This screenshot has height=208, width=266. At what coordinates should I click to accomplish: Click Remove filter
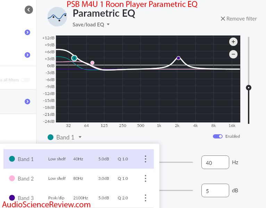(x=239, y=19)
